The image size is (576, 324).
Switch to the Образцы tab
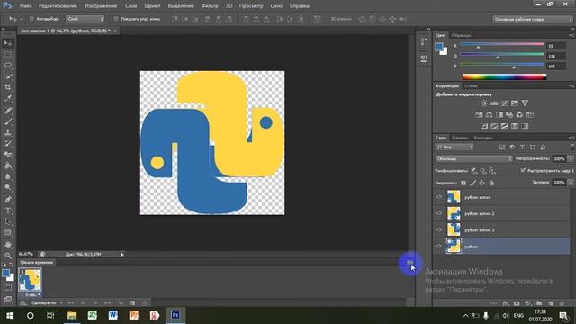point(462,35)
